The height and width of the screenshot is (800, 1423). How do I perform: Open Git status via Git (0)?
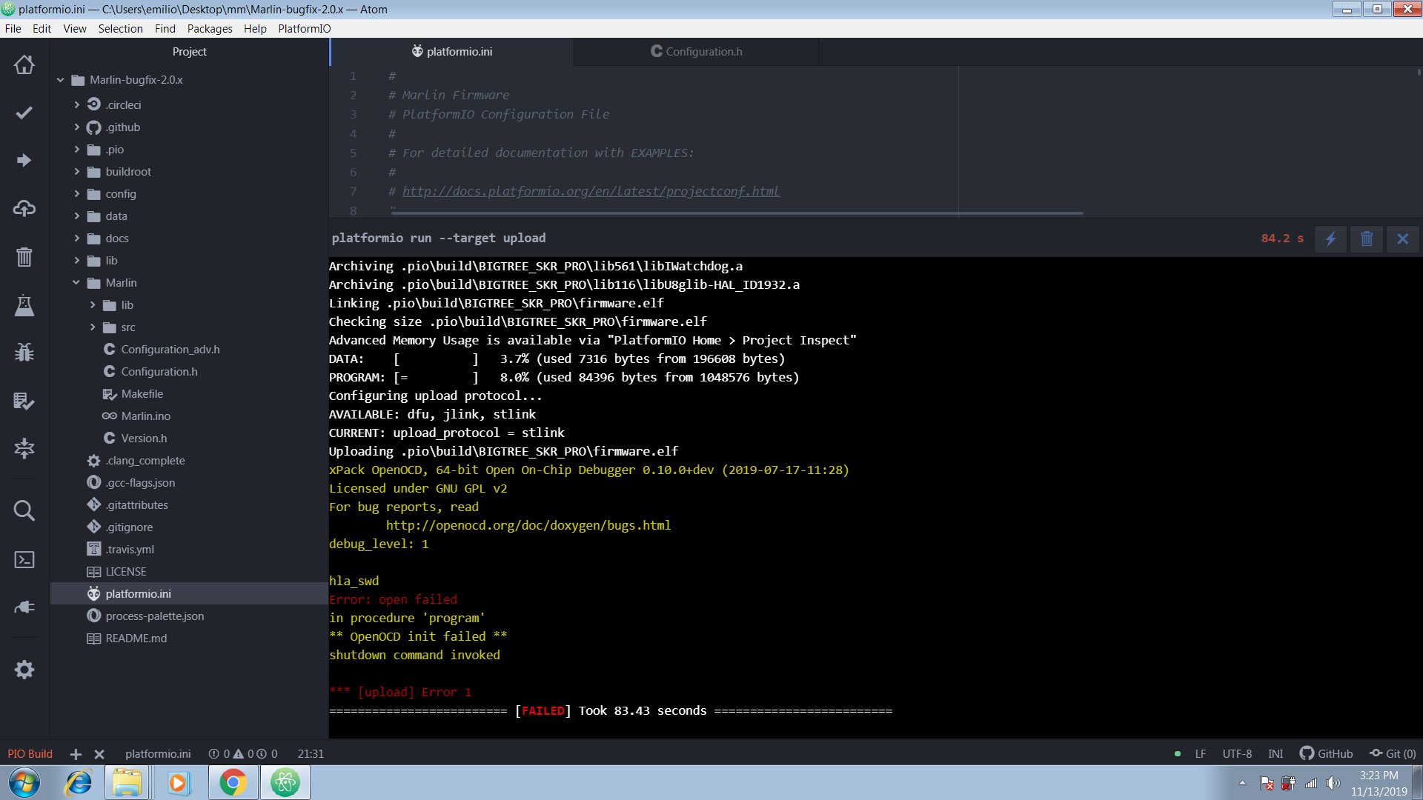pyautogui.click(x=1392, y=753)
